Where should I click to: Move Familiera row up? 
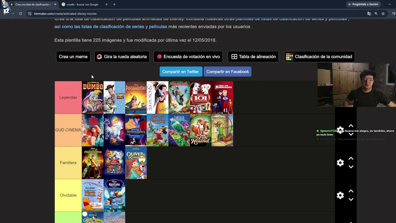pyautogui.click(x=351, y=158)
